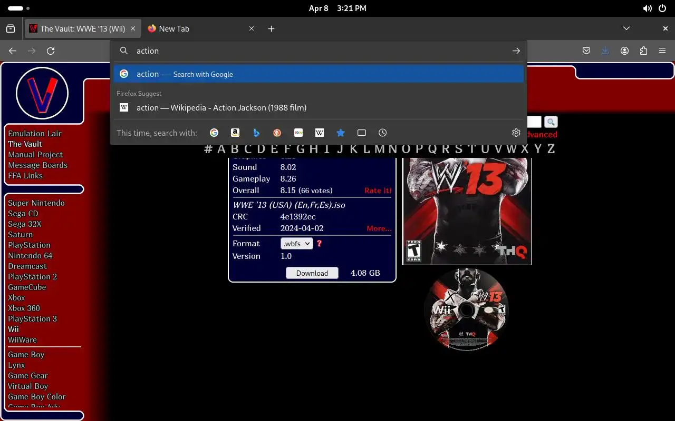Search this time with DuckDuckGo

coord(277,133)
